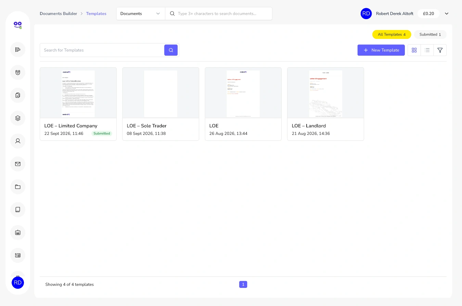Switch to list view
The height and width of the screenshot is (306, 462).
pos(427,50)
